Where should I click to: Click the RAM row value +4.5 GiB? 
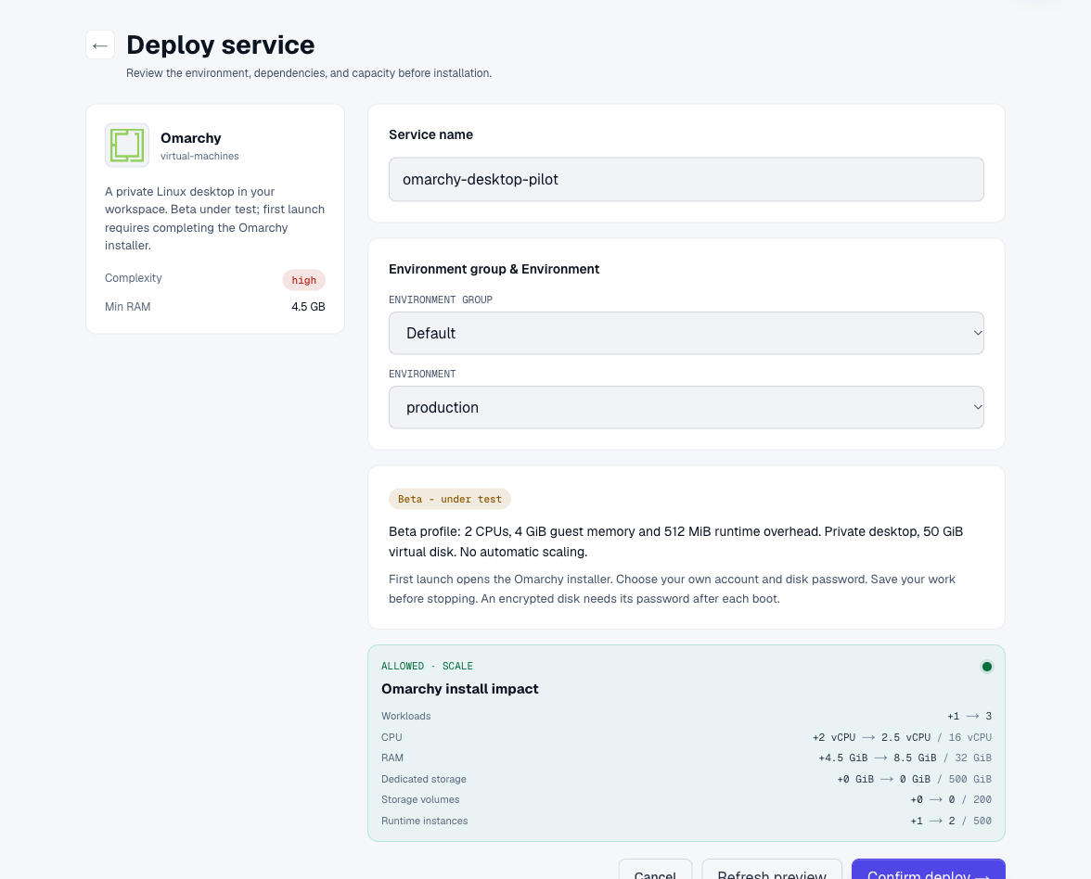click(x=905, y=758)
